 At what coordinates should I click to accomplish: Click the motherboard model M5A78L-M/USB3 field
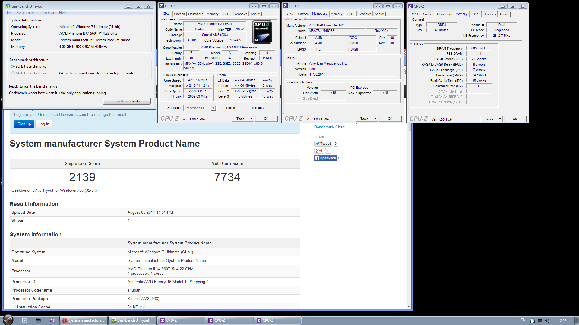click(336, 31)
